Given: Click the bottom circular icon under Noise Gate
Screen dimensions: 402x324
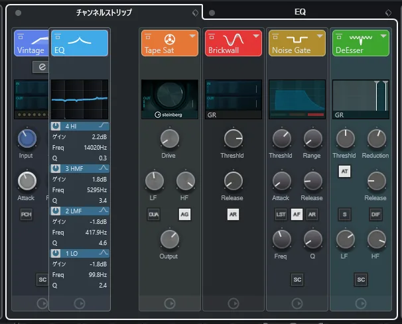Looking at the screenshot, I should coord(297,303).
